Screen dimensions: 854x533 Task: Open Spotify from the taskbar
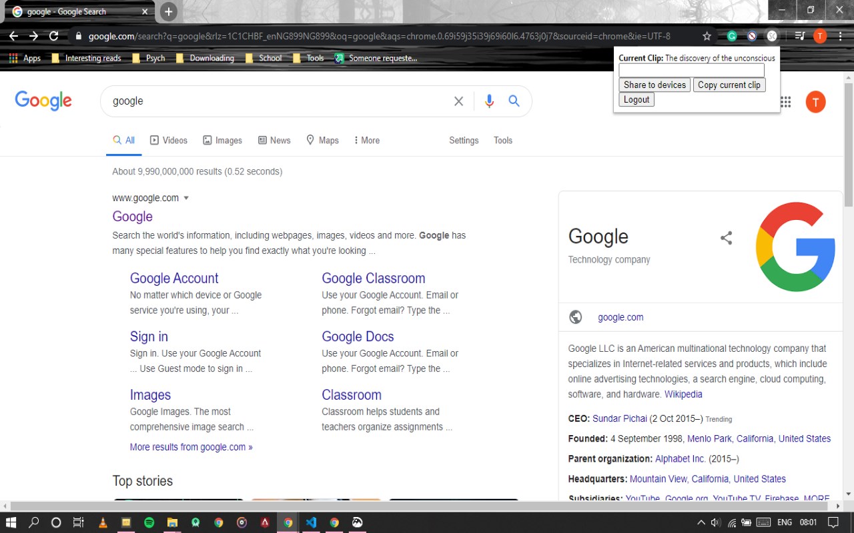tap(149, 522)
